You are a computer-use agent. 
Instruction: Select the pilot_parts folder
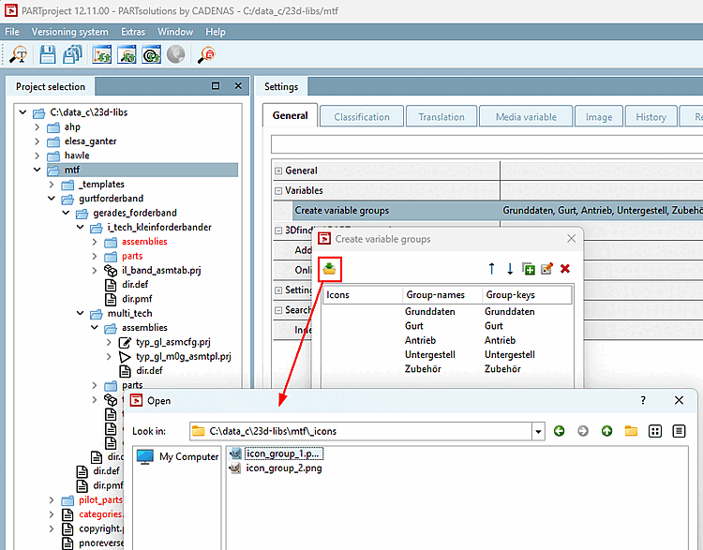tap(101, 499)
